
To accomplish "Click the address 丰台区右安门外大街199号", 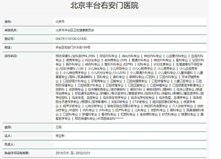I will [x=73, y=48].
